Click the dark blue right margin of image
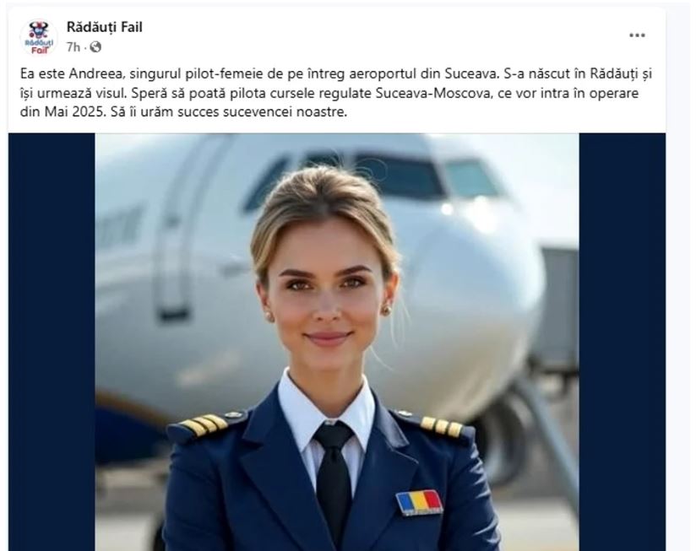This screenshot has height=551, width=696. [x=622, y=342]
